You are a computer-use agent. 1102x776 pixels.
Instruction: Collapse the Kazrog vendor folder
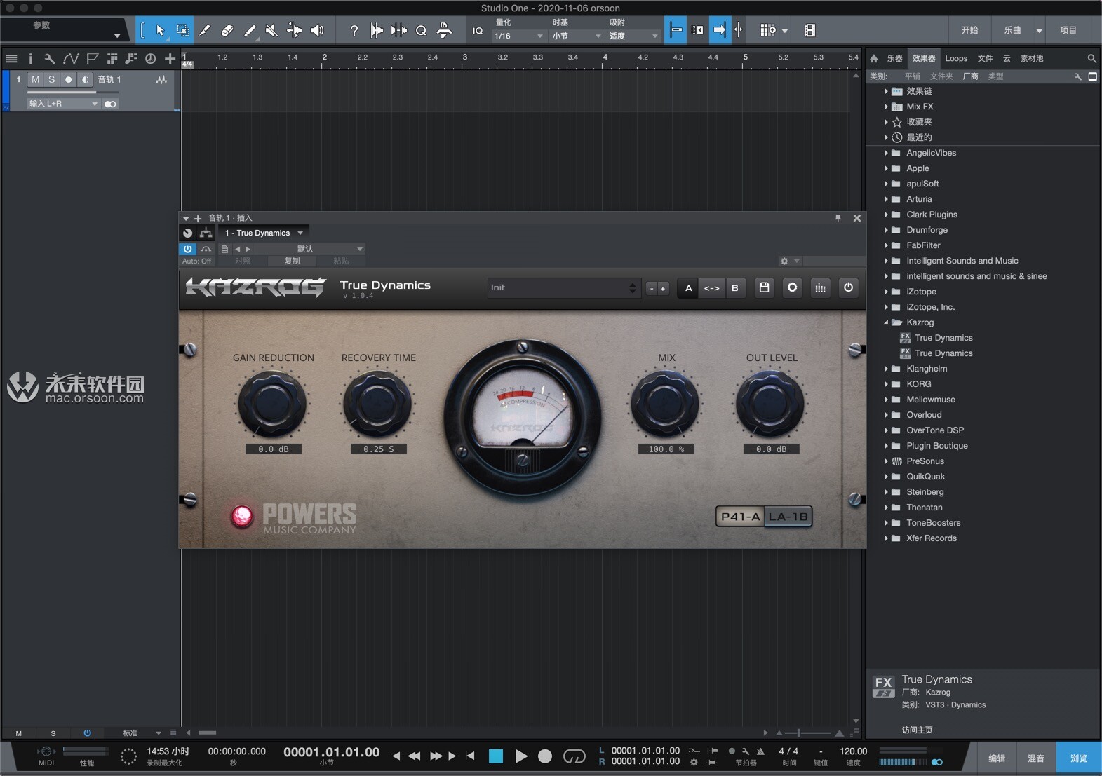click(x=886, y=322)
